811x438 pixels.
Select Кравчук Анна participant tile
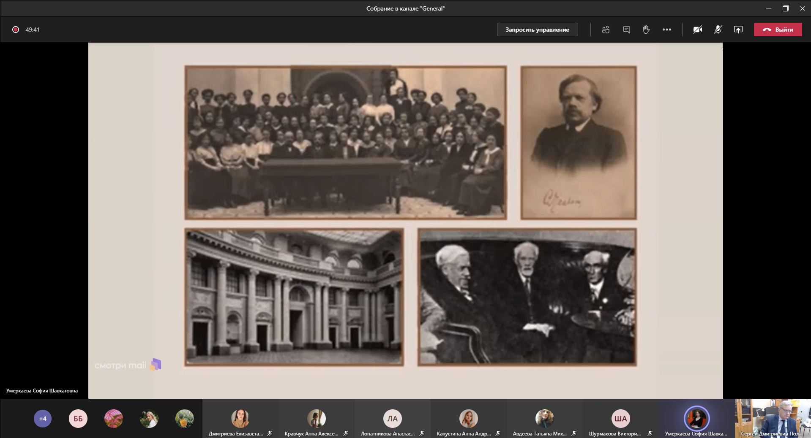(316, 419)
